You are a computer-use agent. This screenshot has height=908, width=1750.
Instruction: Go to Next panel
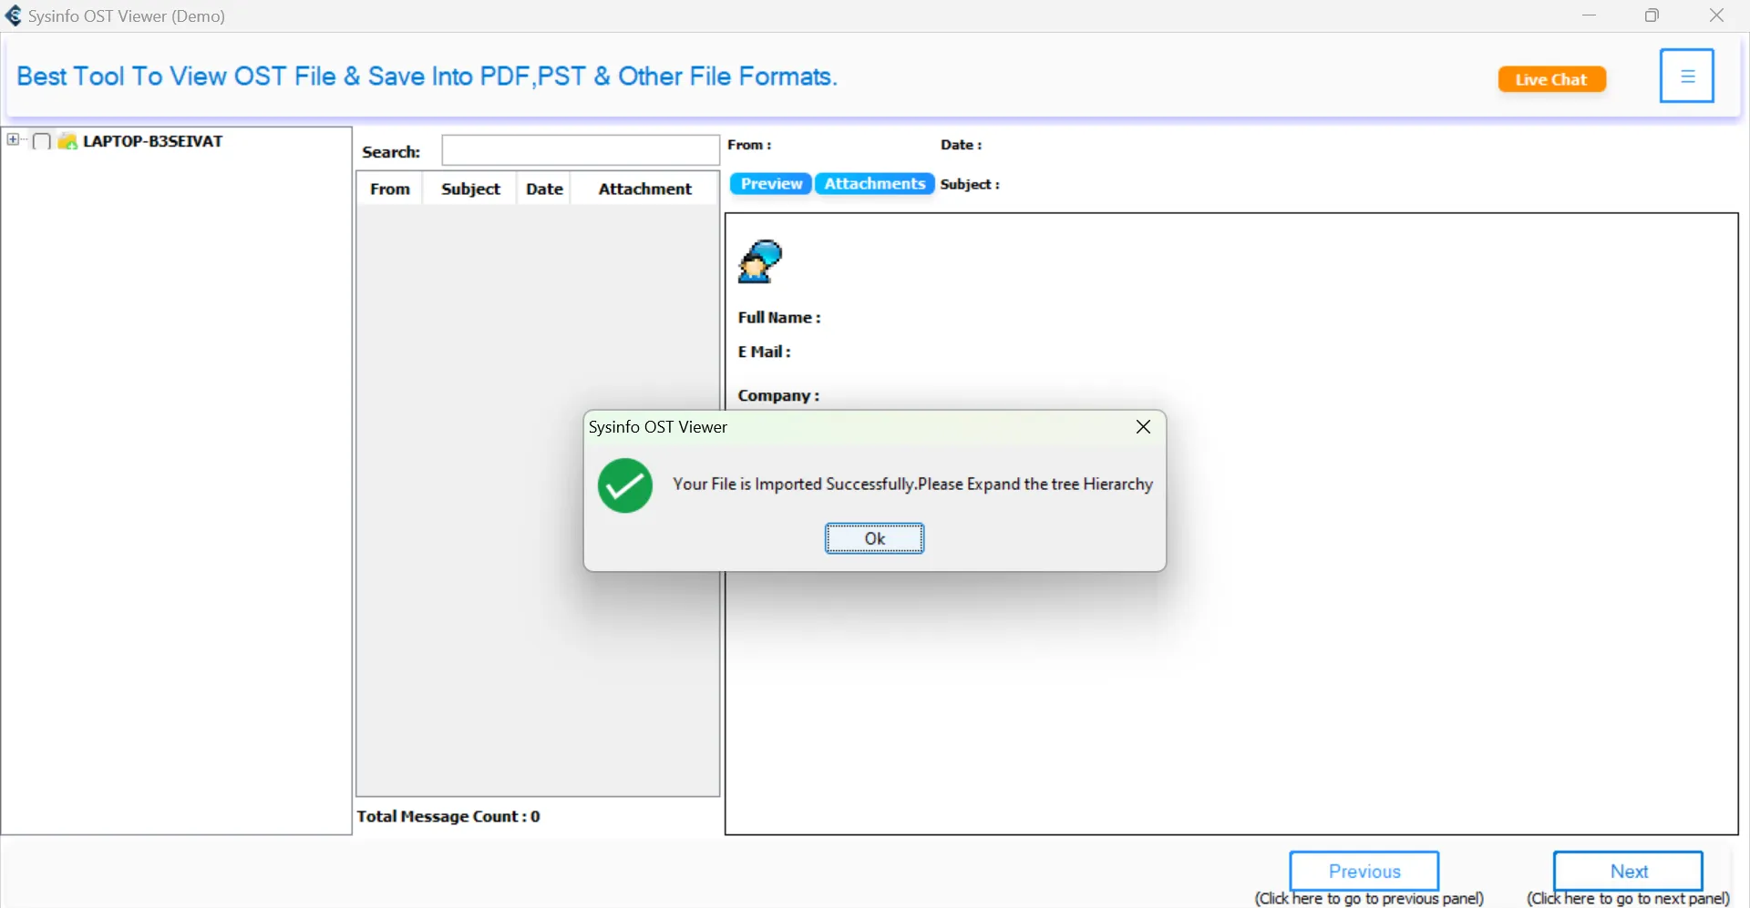[1629, 872]
